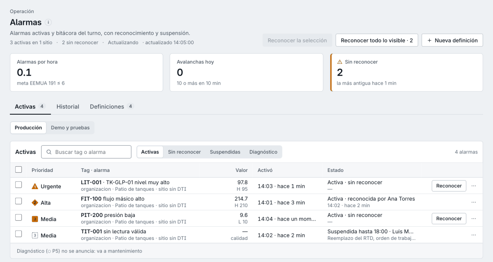
Task: Click the Alarmas por hora card
Action: 86,72
